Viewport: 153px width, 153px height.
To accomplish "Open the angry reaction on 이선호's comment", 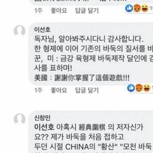I will pos(139,88).
